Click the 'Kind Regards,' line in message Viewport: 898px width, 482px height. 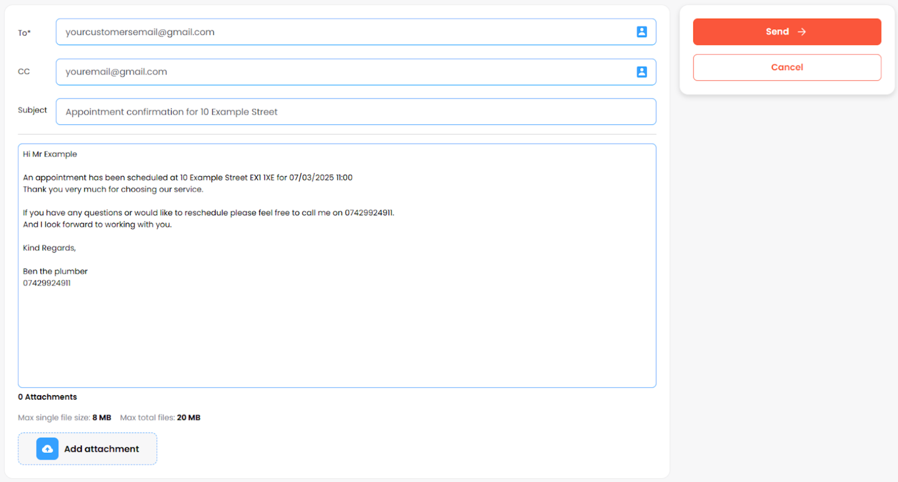[x=49, y=248]
